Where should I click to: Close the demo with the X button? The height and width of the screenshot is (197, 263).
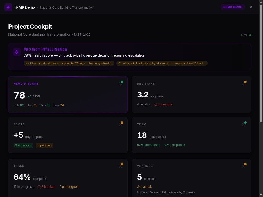click(251, 7)
